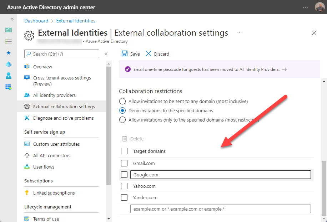Viewport: 327px width, 222px height.
Task: Expand the left rail with double chevron
Action: (x=12, y=19)
